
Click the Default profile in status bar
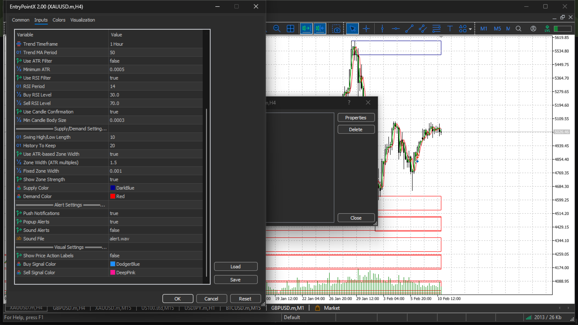pos(292,317)
